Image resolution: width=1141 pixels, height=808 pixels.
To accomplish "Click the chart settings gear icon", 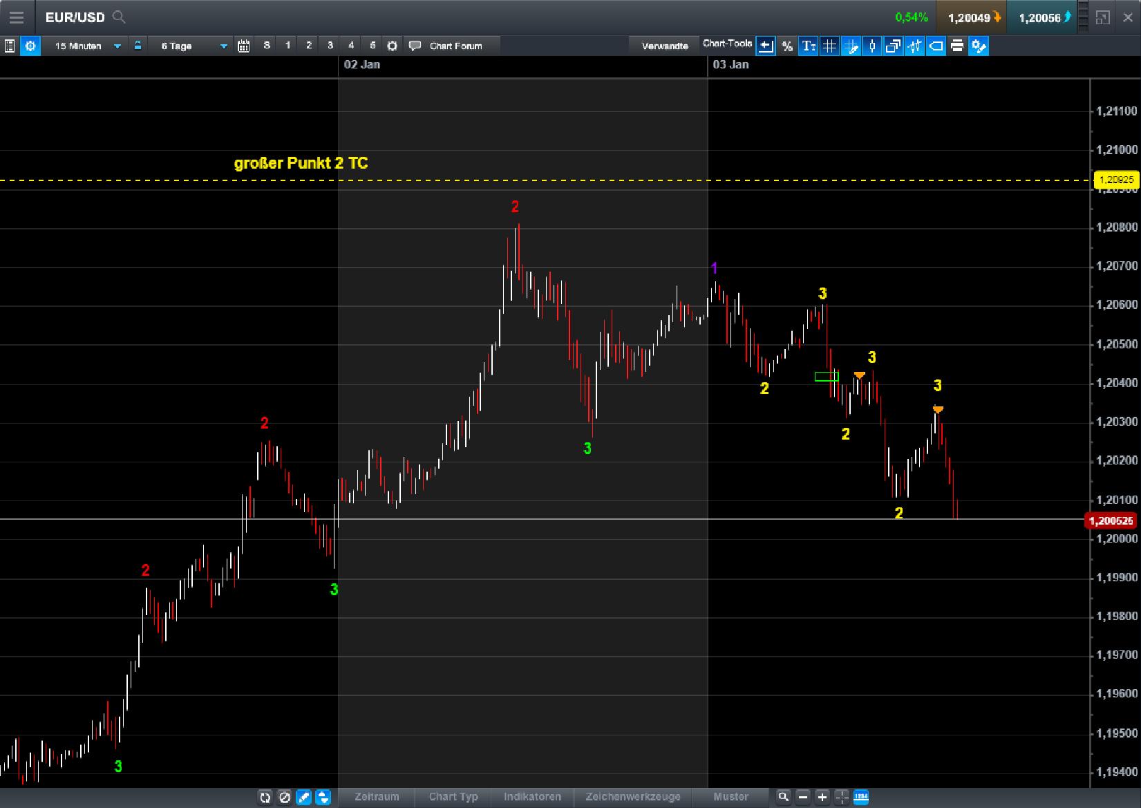I will 30,46.
